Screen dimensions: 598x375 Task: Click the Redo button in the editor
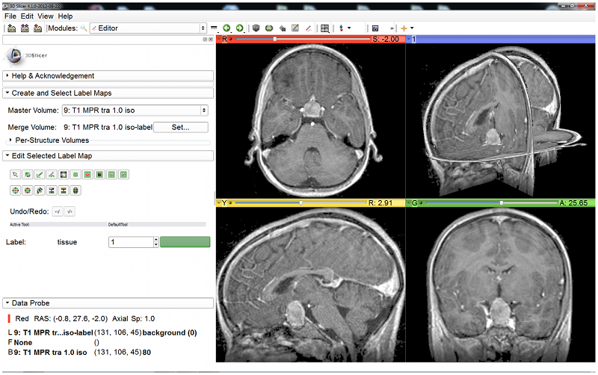70,211
